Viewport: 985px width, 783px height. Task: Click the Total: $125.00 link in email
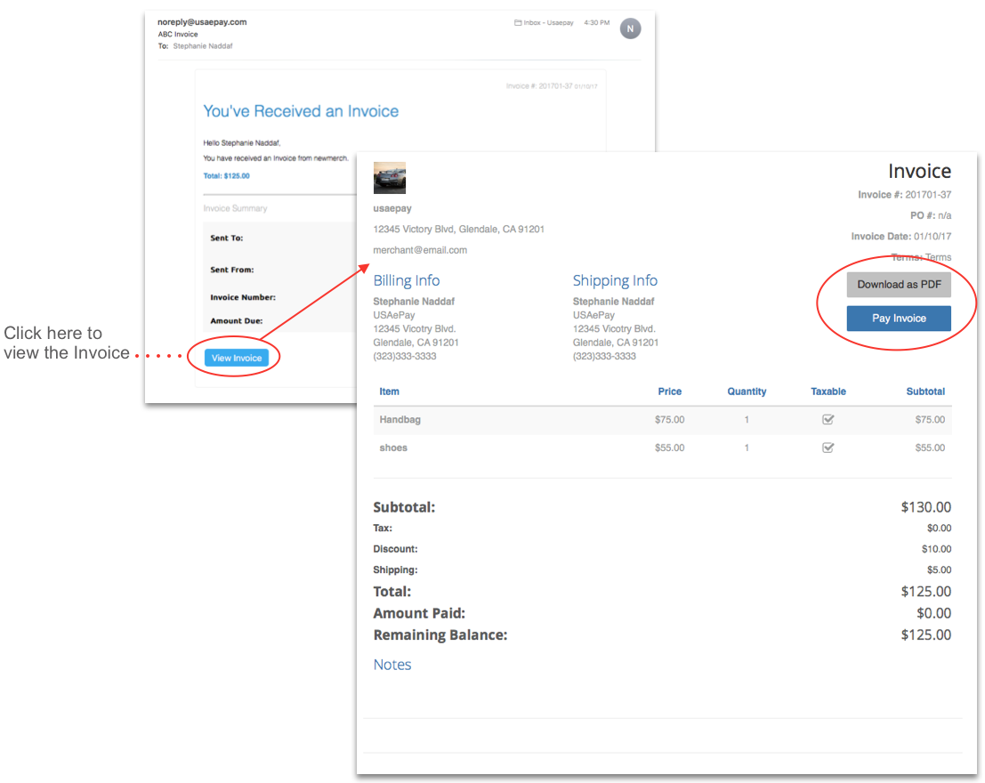click(226, 176)
